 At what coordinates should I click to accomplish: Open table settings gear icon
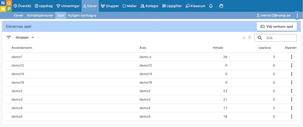point(249,38)
